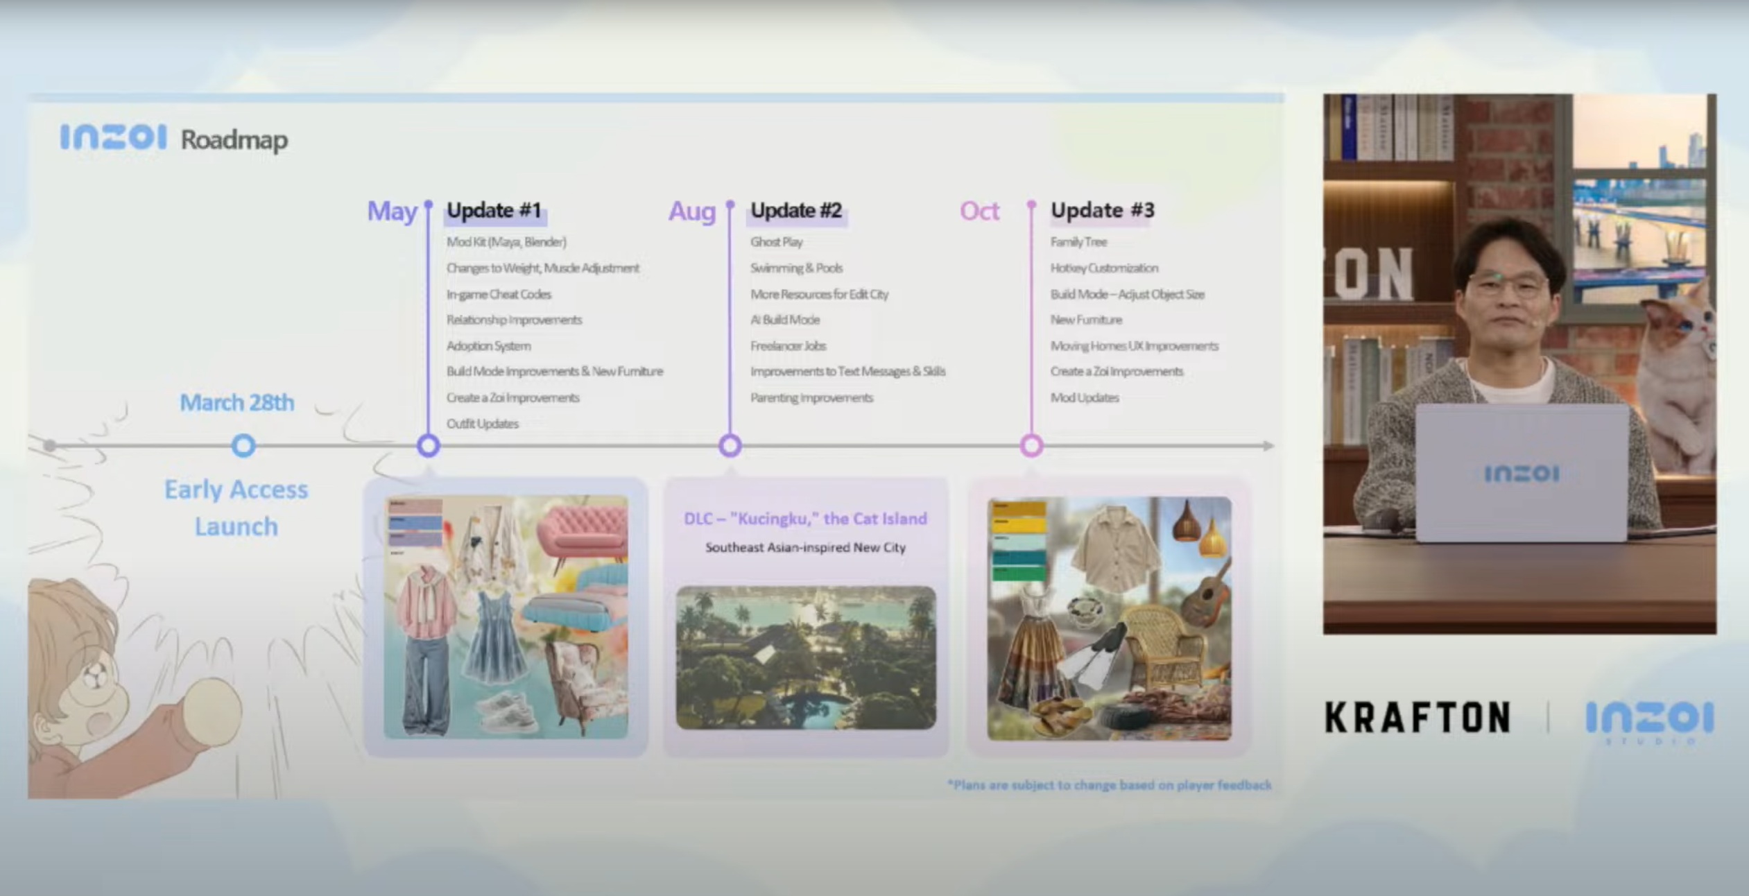Click the inZOI logo beside Roadmap
Image resolution: width=1749 pixels, height=896 pixels.
[114, 137]
